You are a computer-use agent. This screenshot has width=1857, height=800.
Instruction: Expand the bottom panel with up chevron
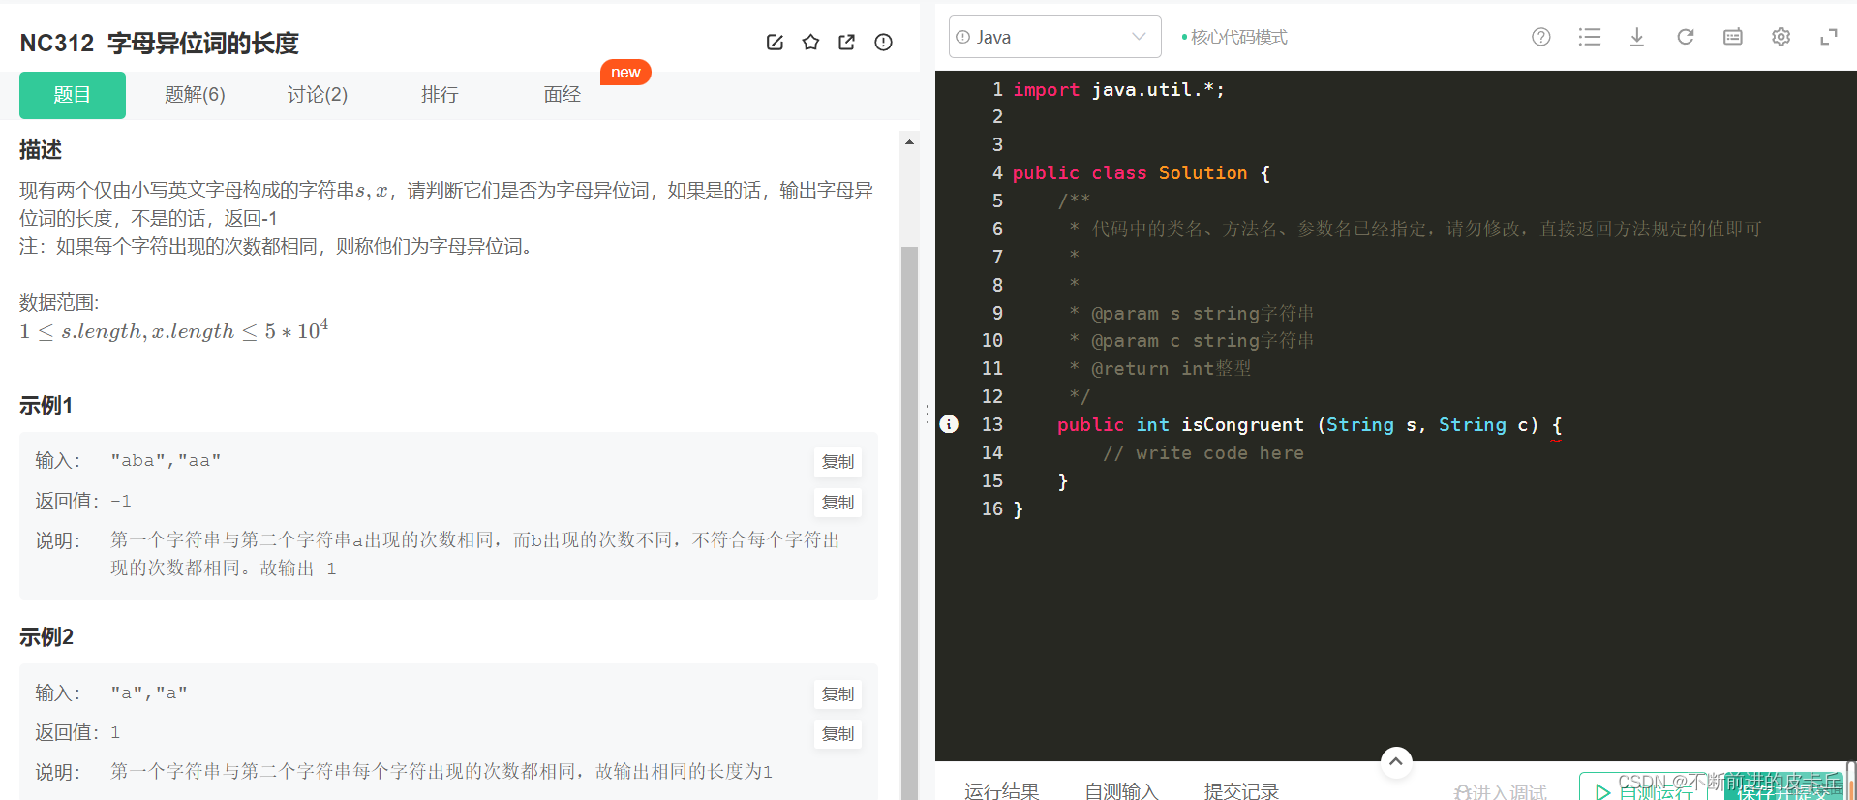click(x=1396, y=762)
